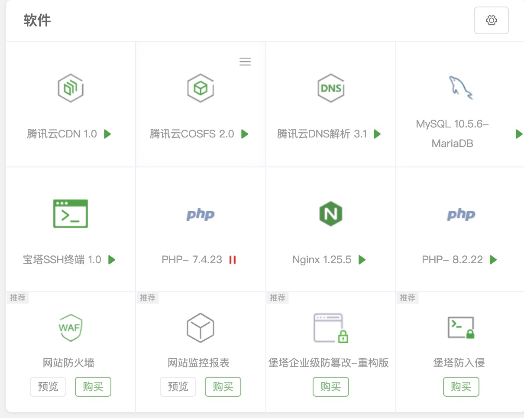Click 推荐 tag on 网站监控报表 card

(x=148, y=298)
